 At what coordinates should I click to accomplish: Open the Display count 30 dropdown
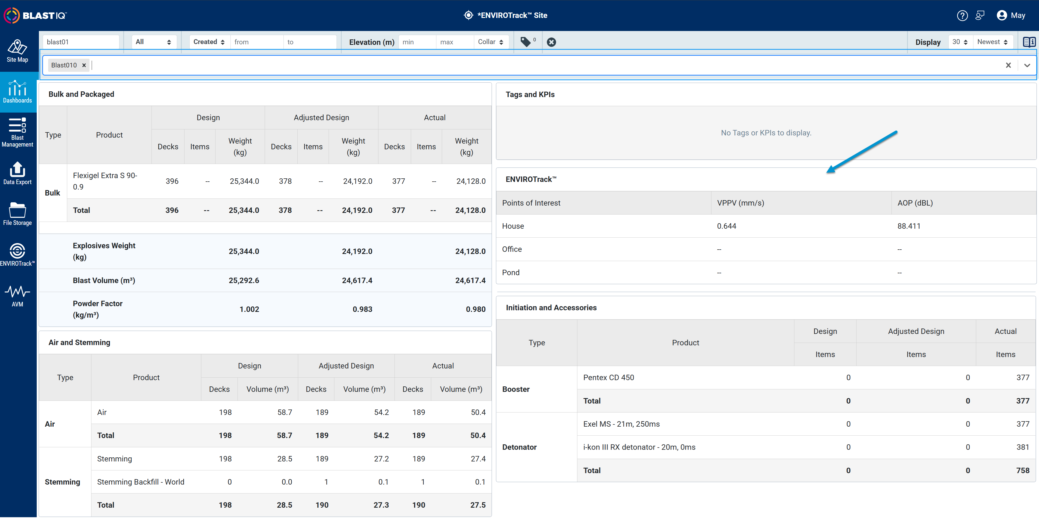pos(960,42)
